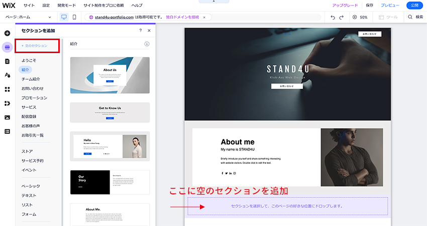
Task: Click the プレビュー button
Action: [x=390, y=5]
